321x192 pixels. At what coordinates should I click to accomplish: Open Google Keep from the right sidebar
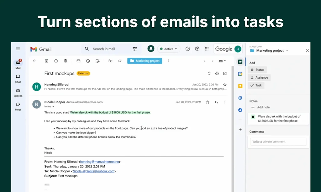pyautogui.click(x=240, y=85)
